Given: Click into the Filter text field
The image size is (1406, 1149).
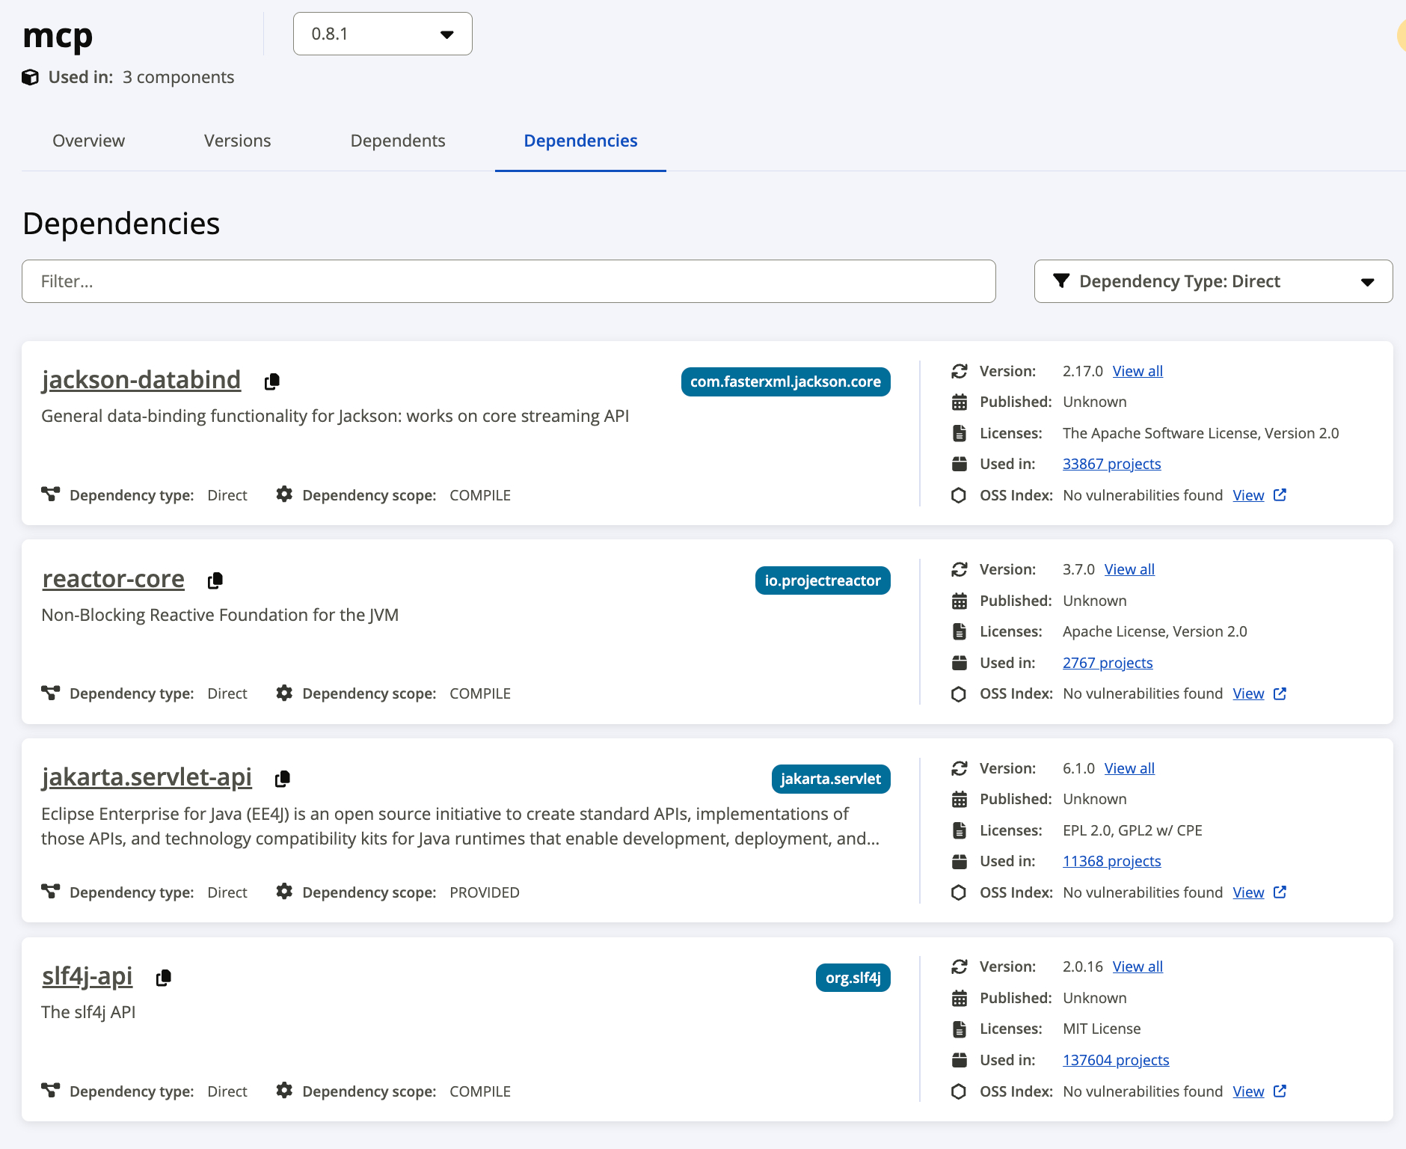Looking at the screenshot, I should point(509,281).
